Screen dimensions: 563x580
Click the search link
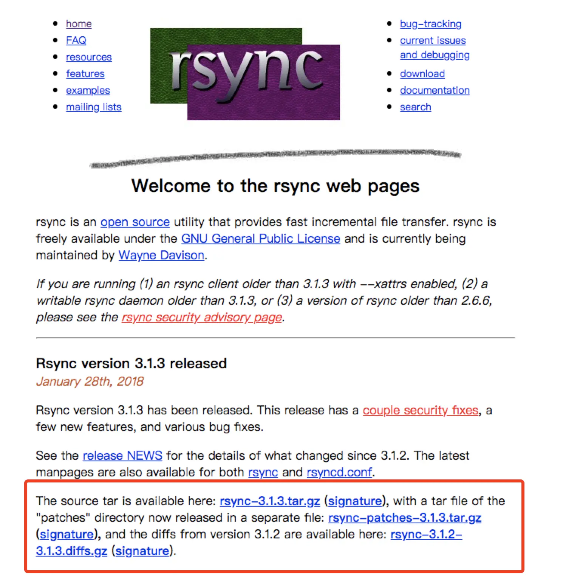pos(415,107)
